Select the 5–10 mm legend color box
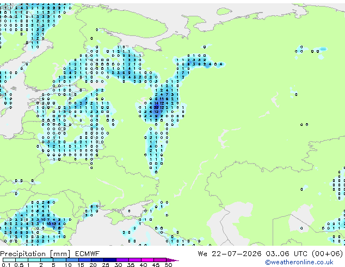The height and width of the screenshot is (267, 345). pyautogui.click(x=59, y=260)
